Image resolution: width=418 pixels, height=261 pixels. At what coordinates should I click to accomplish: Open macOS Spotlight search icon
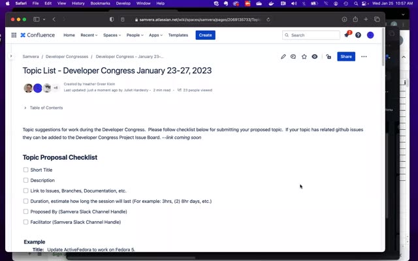coord(355,3)
